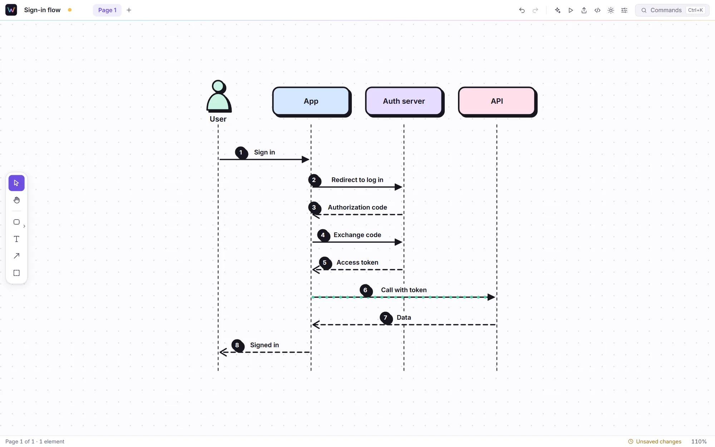Click the step 1 number badge
This screenshot has width=715, height=447.
[x=241, y=153]
